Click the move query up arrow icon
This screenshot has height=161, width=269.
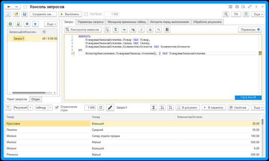(35, 24)
